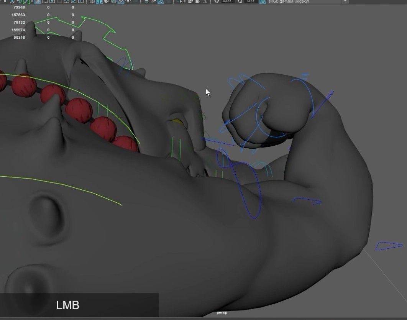Edit the gamma field showing 1.00
Screen dimensions: 407x320
(x=250, y=1)
